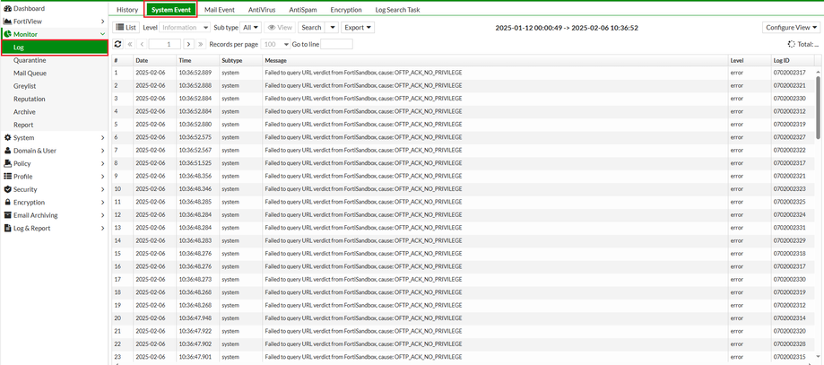This screenshot has width=824, height=365.
Task: Sort by the Subtype column header
Action: click(x=241, y=60)
